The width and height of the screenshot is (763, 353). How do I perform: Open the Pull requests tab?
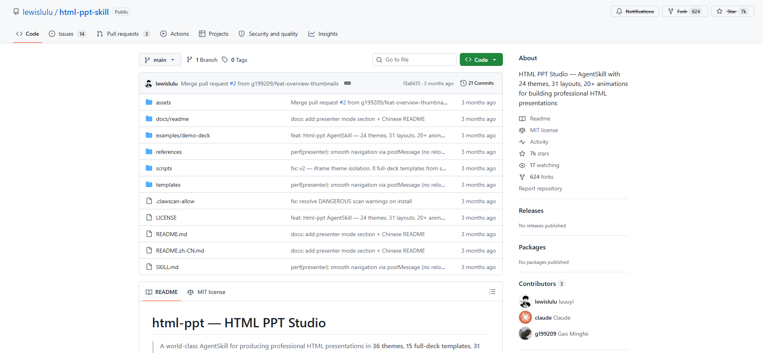click(x=124, y=34)
